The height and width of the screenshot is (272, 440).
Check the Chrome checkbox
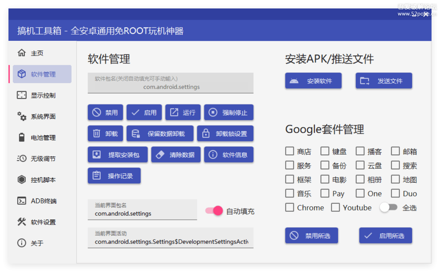click(289, 208)
